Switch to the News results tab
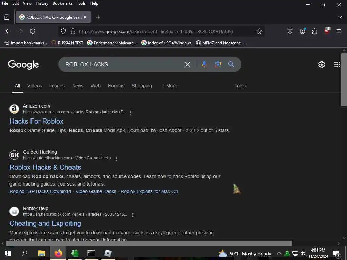This screenshot has width=347, height=260. tap(78, 86)
